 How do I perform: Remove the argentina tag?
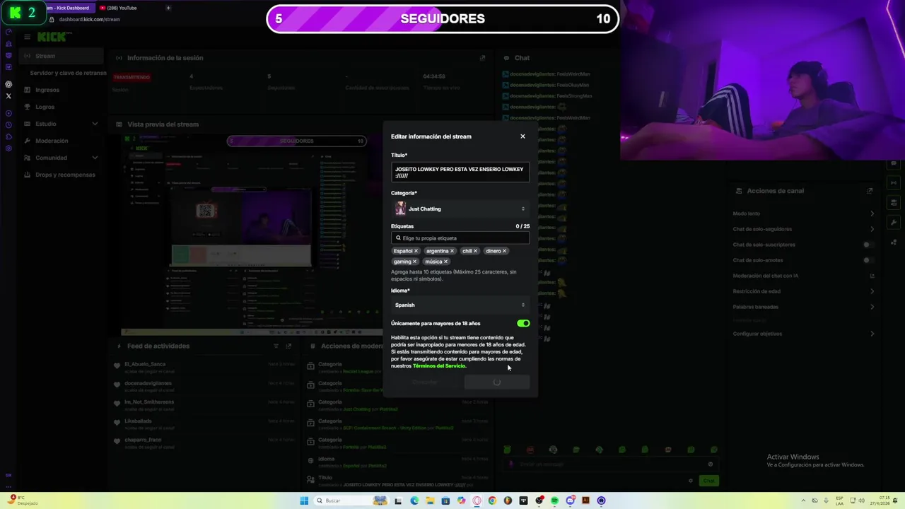[x=452, y=251]
